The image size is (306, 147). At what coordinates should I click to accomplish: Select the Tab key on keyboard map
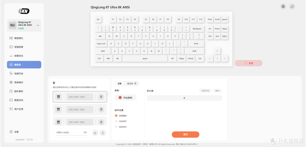[100, 36]
